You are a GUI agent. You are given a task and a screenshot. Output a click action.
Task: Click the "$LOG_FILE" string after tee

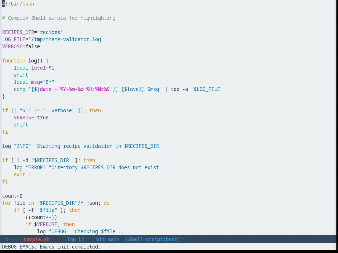click(x=207, y=89)
